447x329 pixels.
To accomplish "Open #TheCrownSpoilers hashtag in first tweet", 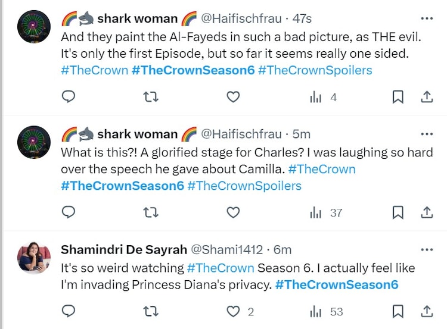I will [x=315, y=70].
